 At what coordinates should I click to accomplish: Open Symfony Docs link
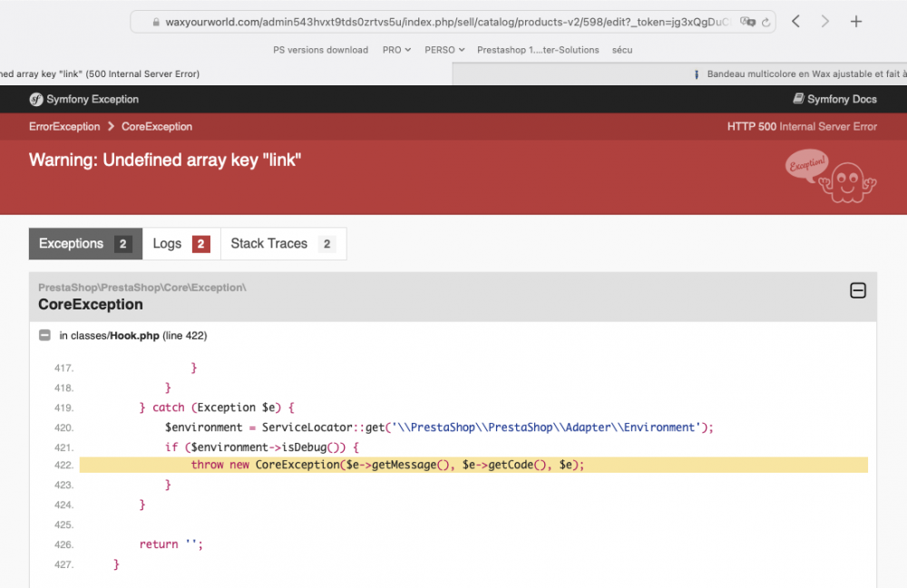(834, 99)
